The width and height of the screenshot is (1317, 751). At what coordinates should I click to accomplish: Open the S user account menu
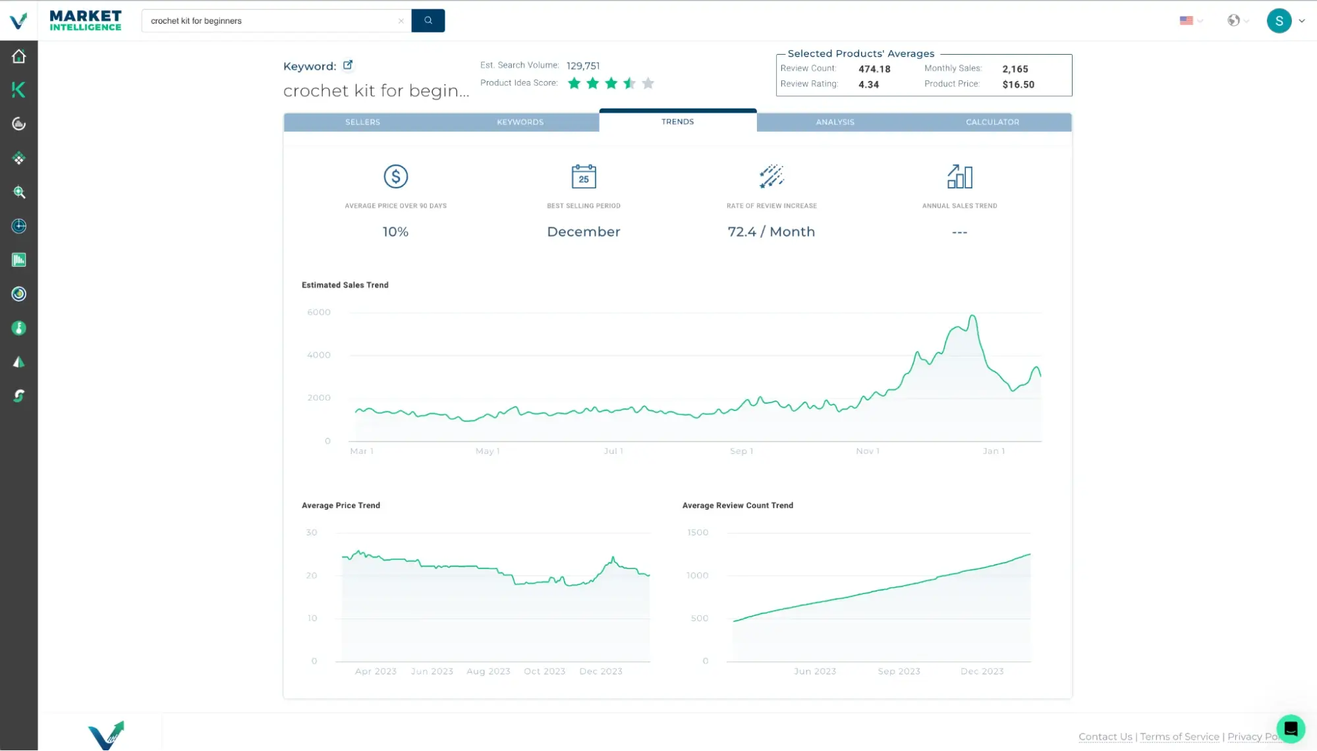point(1285,20)
